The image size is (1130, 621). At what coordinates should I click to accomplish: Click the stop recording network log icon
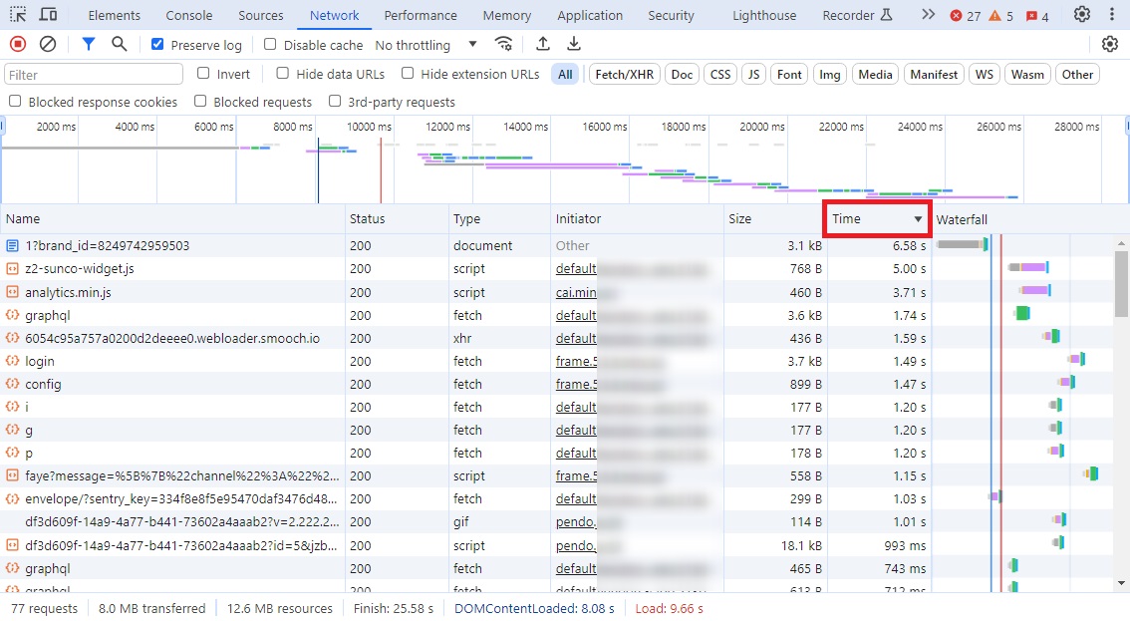17,44
